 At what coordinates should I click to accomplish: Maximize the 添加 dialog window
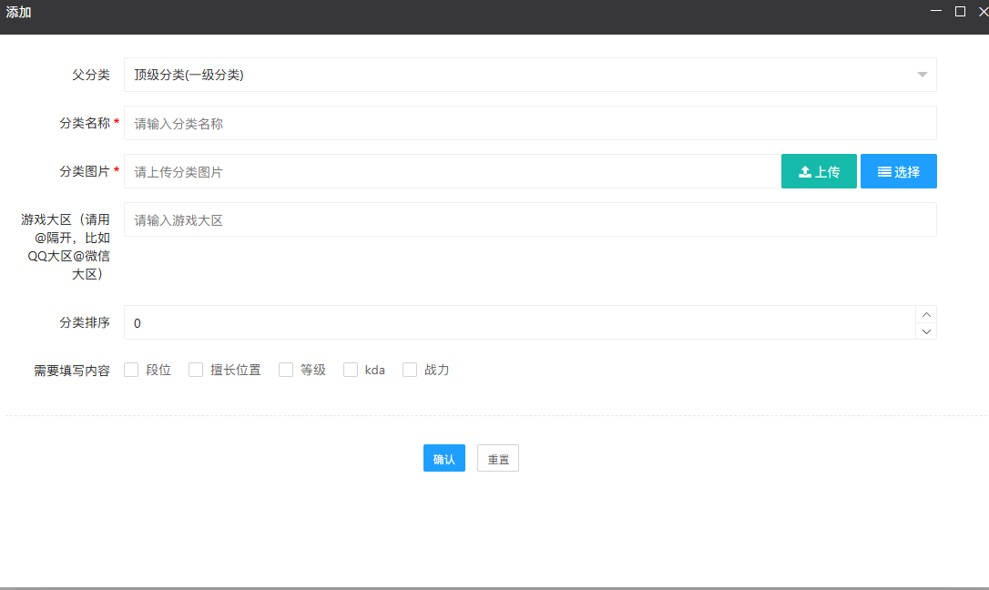tap(960, 11)
